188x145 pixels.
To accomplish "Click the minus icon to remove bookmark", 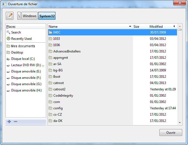I will click(15, 122).
